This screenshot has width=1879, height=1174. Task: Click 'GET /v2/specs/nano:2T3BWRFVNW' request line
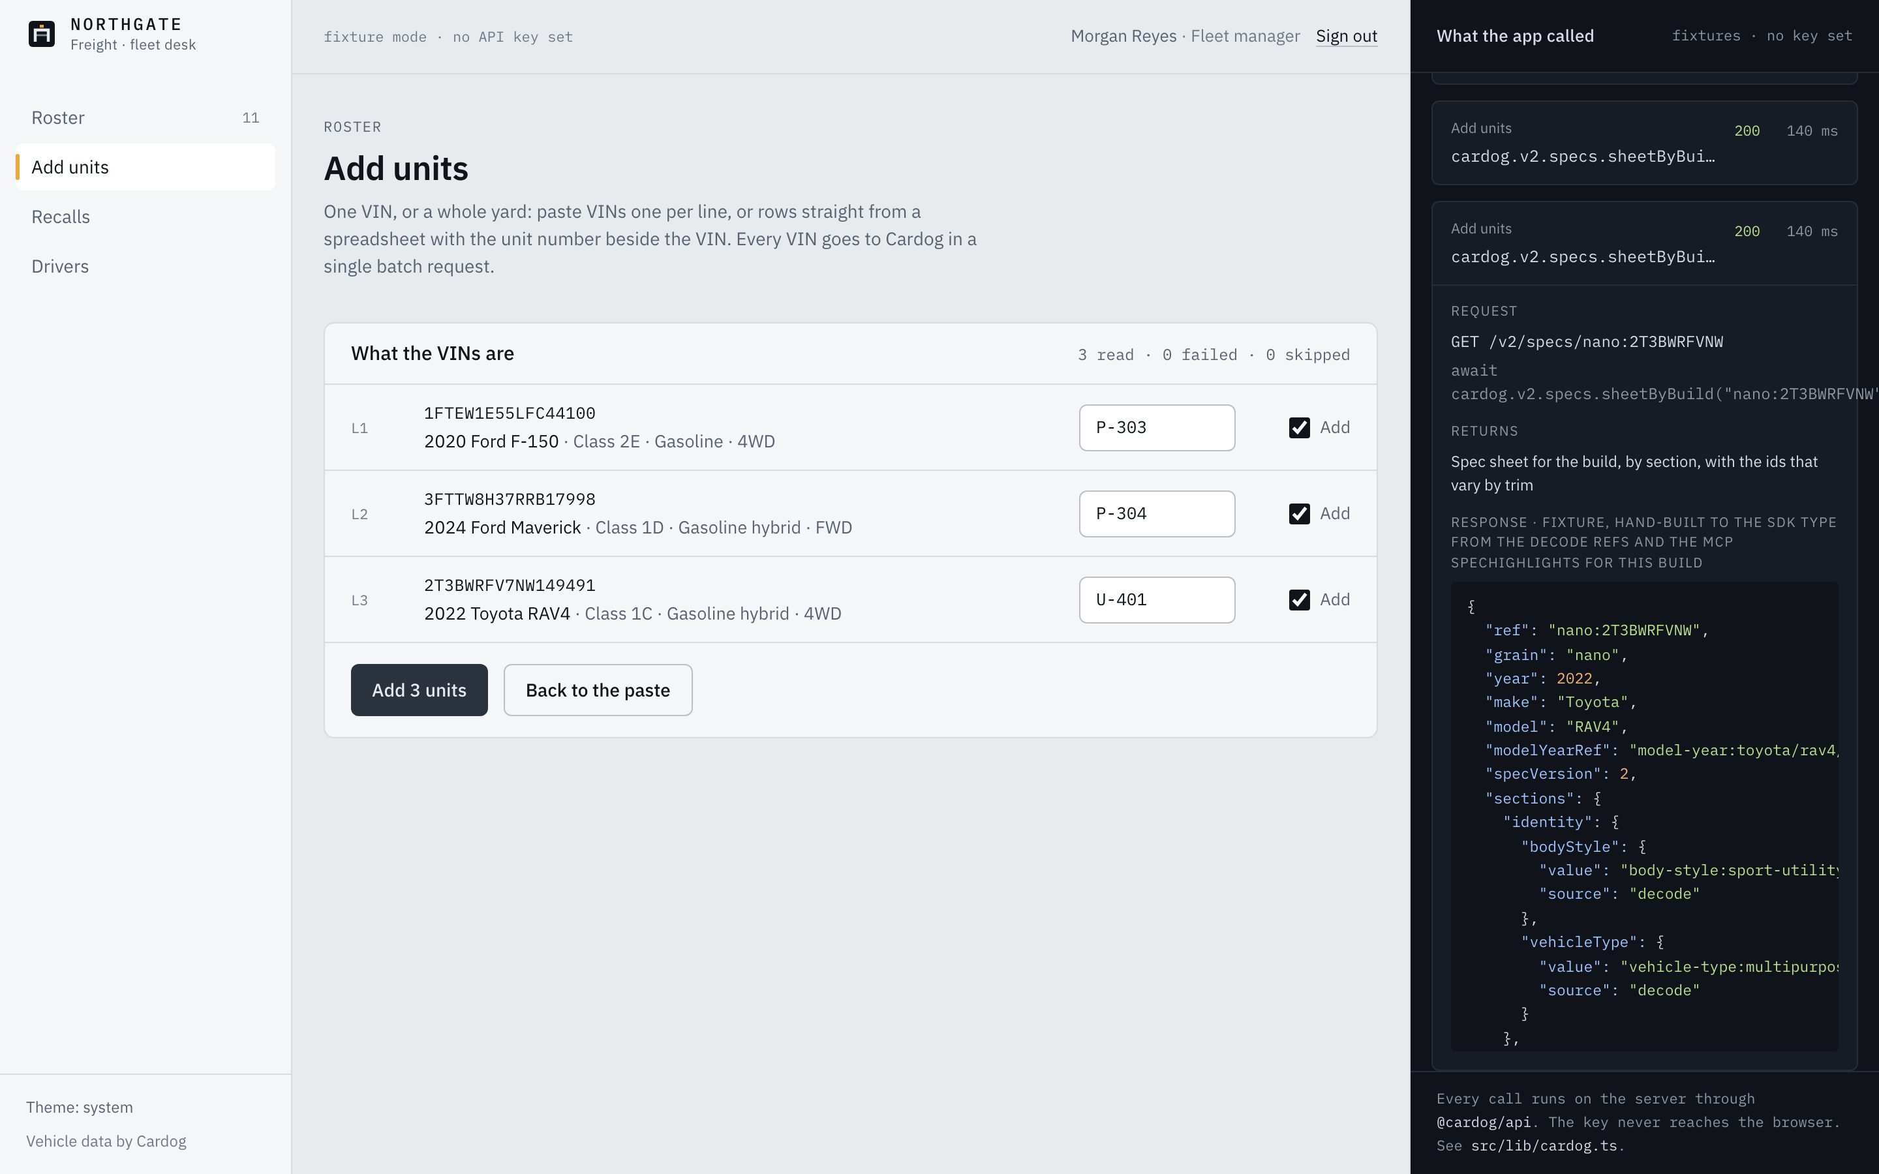[1586, 342]
